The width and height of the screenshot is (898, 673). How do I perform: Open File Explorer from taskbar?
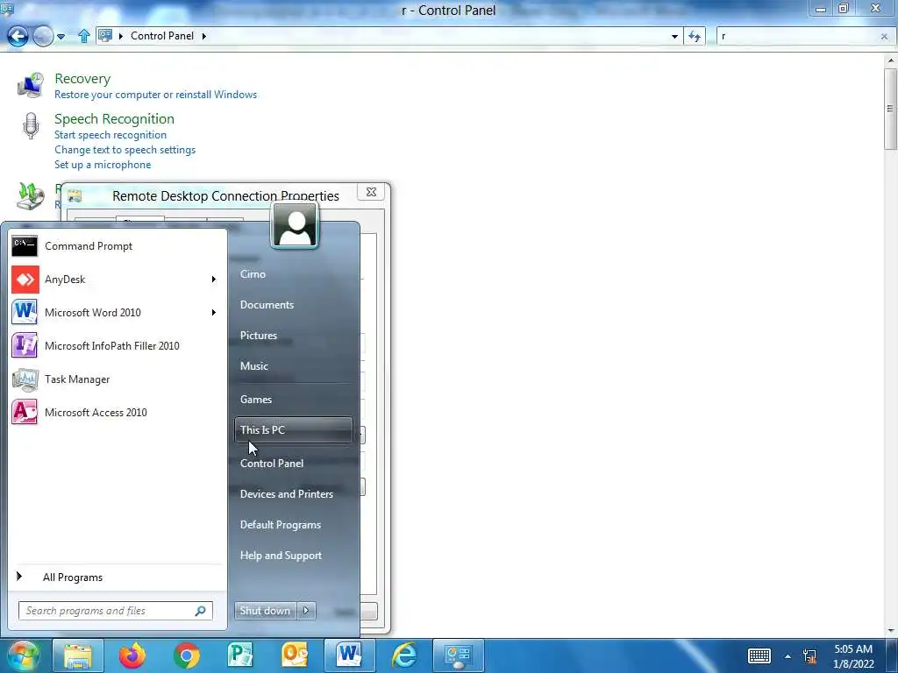click(78, 655)
